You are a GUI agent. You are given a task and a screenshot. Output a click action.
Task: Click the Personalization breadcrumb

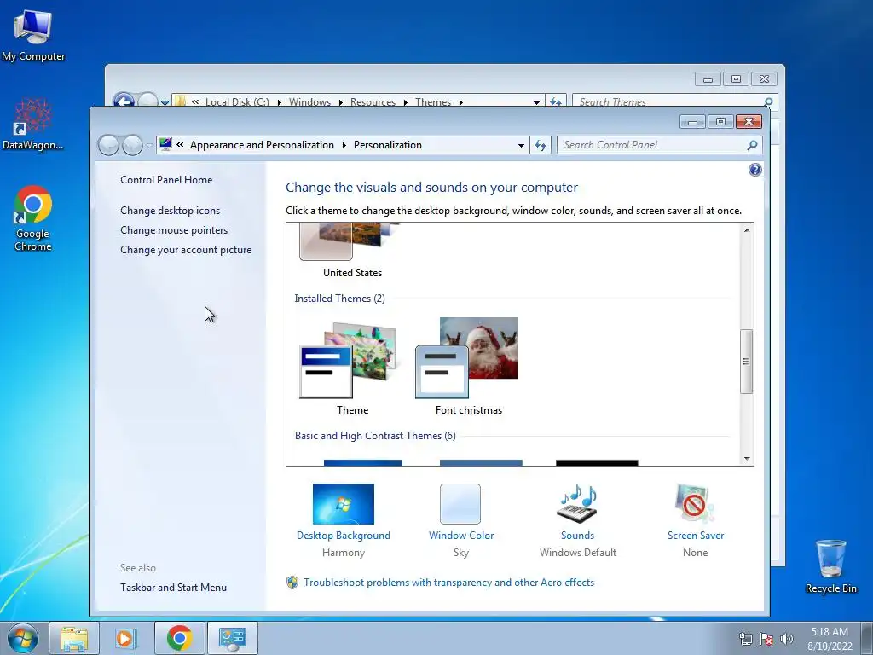pos(388,145)
